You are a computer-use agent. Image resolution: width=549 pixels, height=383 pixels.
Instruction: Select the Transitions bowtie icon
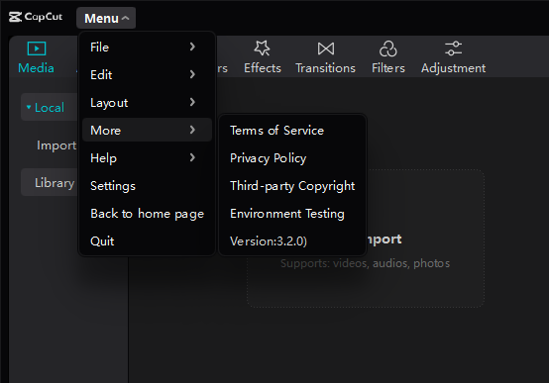(326, 48)
